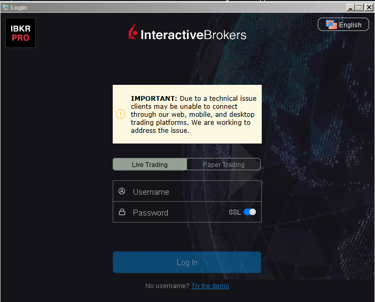
Task: Click the Interactive Brokers logo
Action: tap(187, 32)
